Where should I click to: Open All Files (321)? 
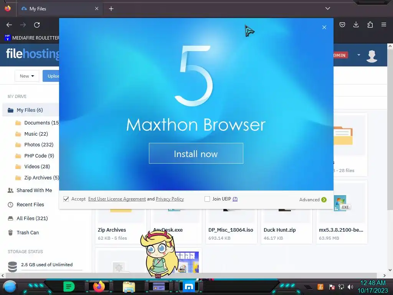pos(28,219)
